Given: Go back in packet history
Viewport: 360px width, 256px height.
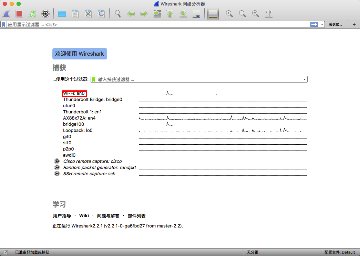Looking at the screenshot, I should click(x=131, y=14).
